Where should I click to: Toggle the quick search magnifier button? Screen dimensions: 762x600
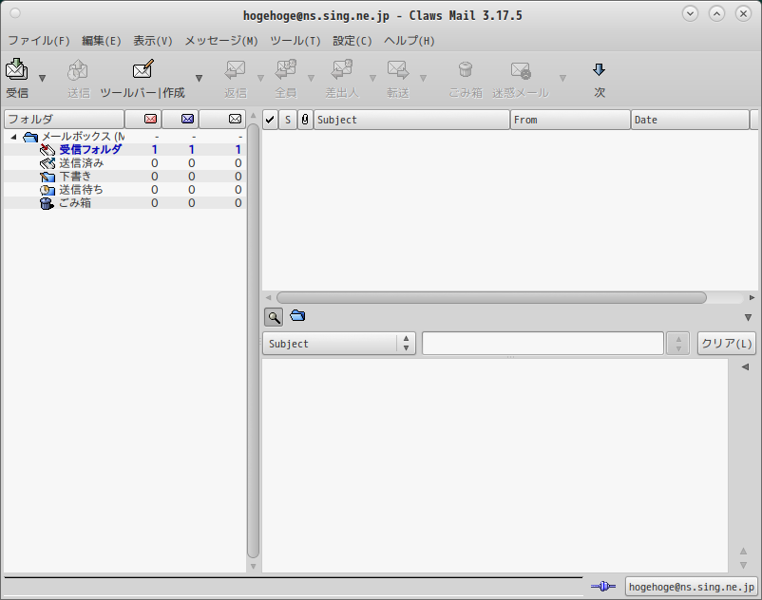pyautogui.click(x=274, y=317)
